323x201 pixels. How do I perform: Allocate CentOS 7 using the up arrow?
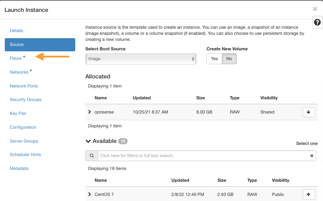pyautogui.click(x=309, y=195)
